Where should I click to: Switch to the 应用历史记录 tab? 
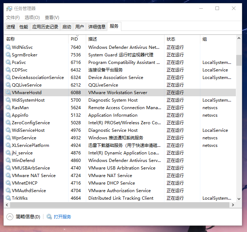point(45,27)
